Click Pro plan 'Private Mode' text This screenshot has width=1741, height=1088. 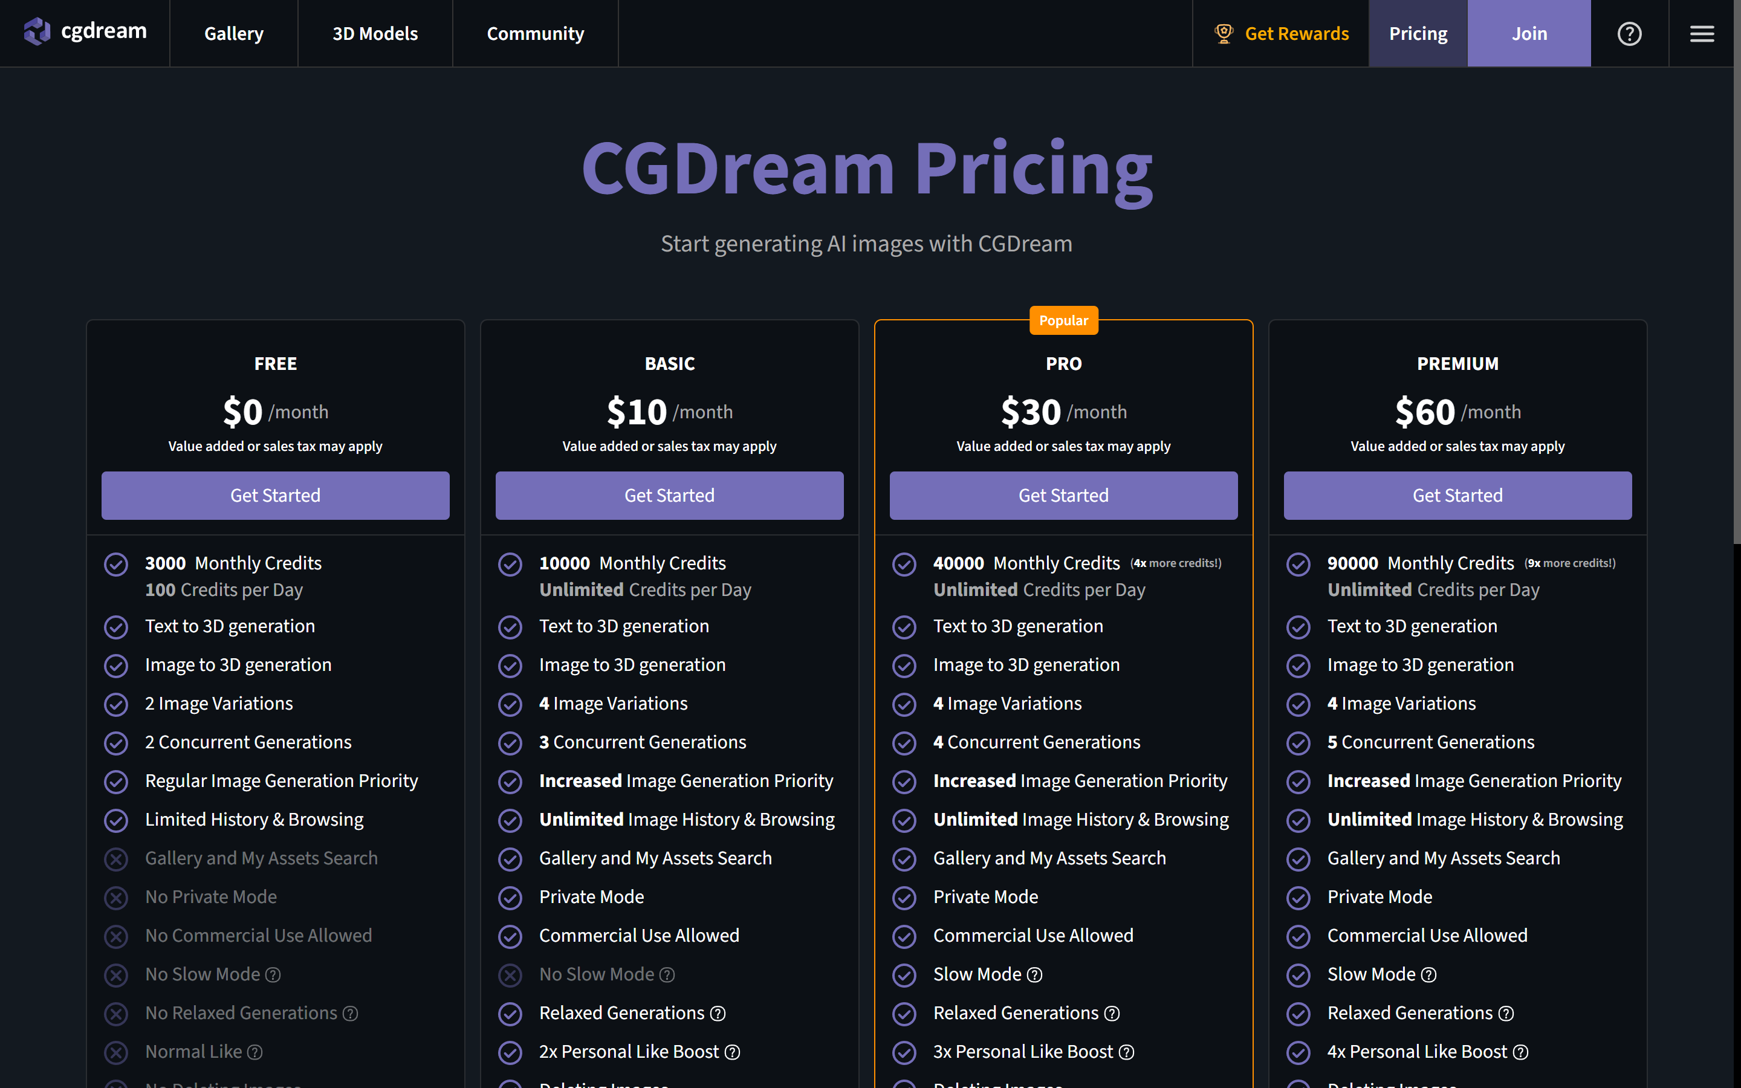[985, 896]
